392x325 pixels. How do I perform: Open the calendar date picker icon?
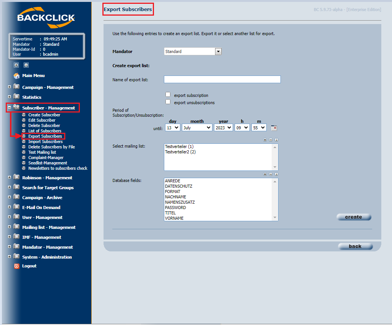(274, 128)
